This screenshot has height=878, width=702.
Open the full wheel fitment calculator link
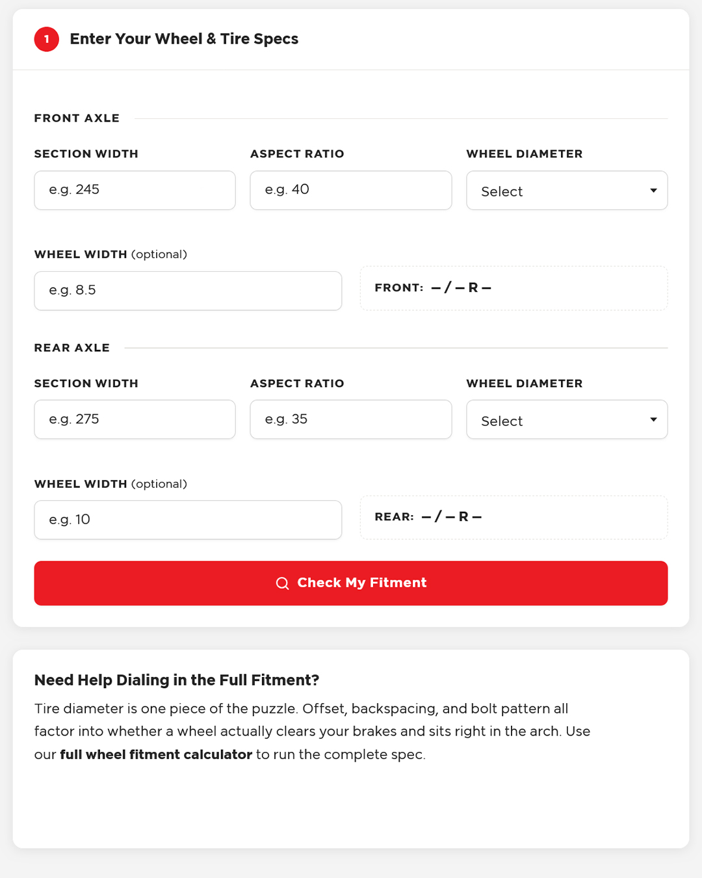point(155,754)
